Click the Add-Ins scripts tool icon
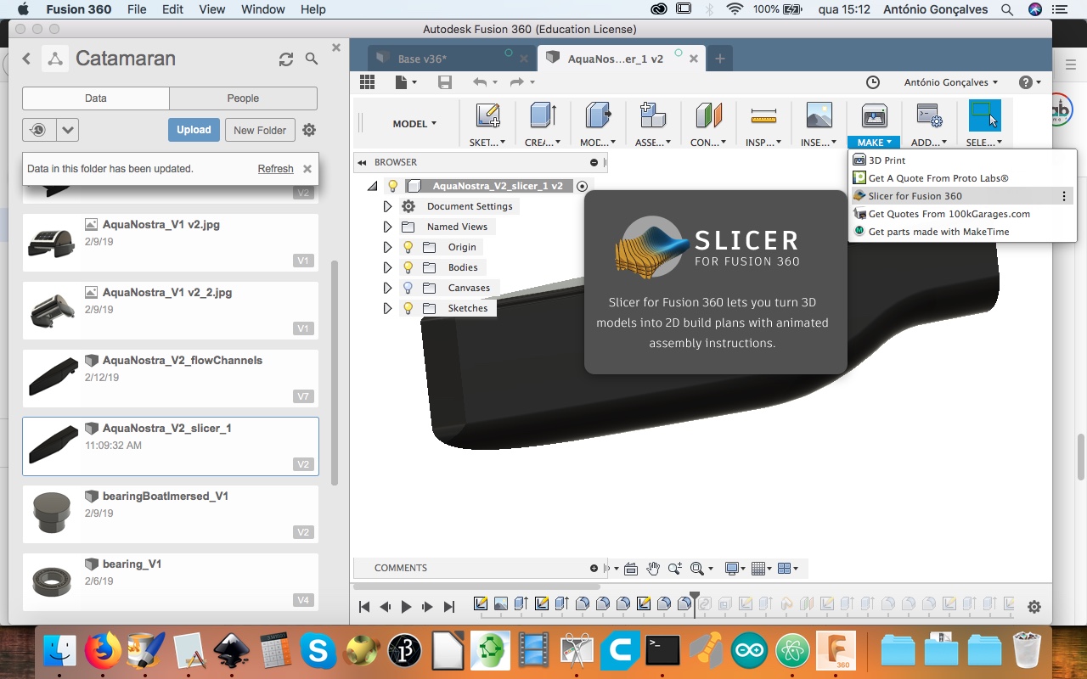This screenshot has width=1087, height=679. [x=929, y=115]
